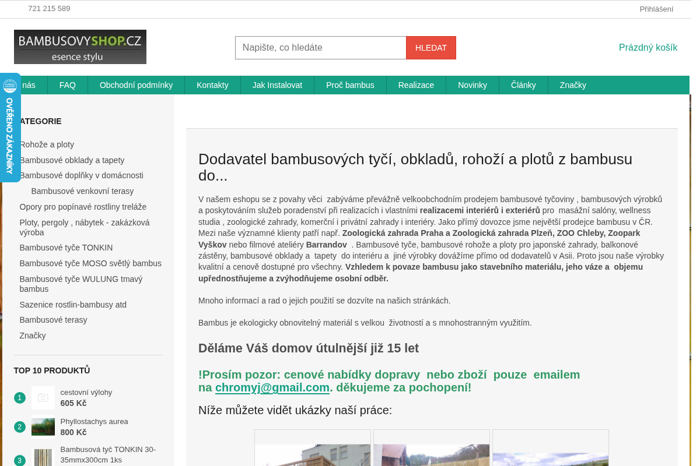Open 'Bambusová tyč TONKIN 30-35mmx300cm' link

click(x=108, y=454)
